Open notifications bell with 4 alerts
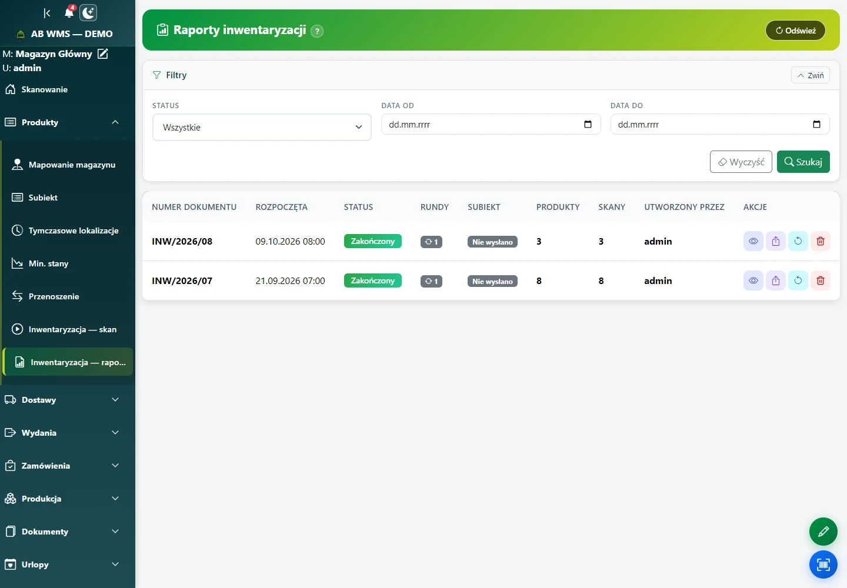Image resolution: width=847 pixels, height=588 pixels. coord(69,12)
